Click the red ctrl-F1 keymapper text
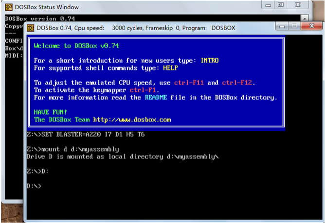Screen dimensions: 325x223 (x=143, y=90)
